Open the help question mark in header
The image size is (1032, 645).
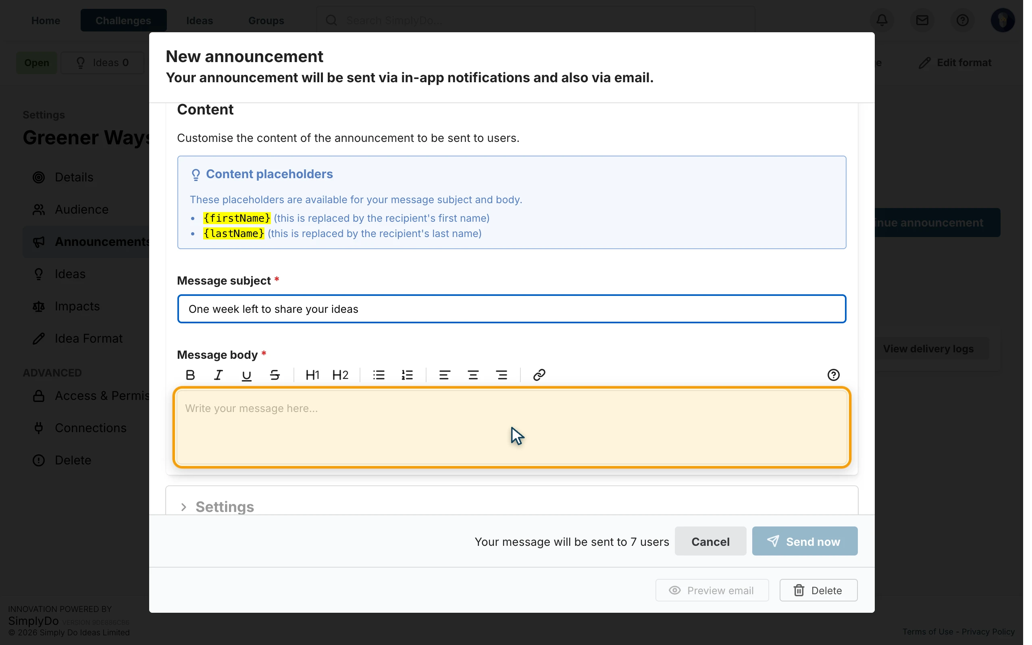(963, 20)
